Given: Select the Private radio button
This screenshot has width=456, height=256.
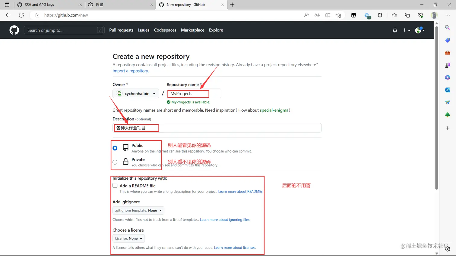Looking at the screenshot, I should [x=115, y=162].
